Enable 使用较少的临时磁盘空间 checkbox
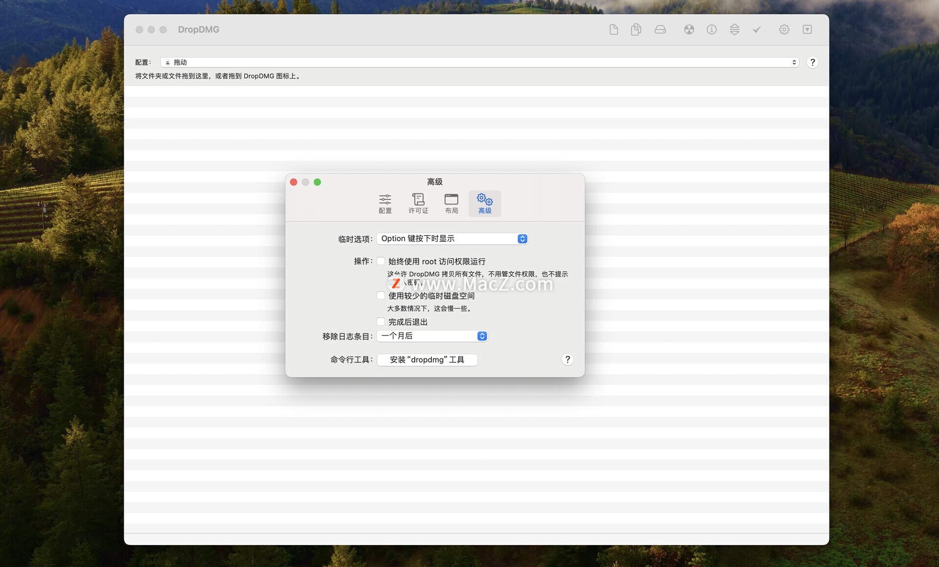Viewport: 939px width, 567px height. click(380, 295)
